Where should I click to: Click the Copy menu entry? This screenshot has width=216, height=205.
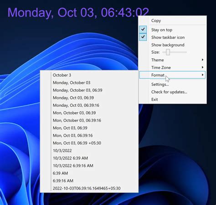[x=172, y=20]
